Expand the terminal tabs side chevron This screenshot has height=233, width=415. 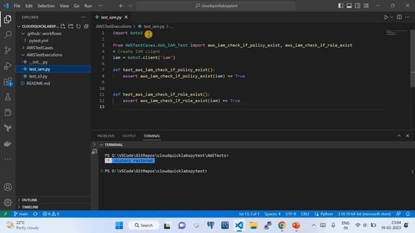click(94, 144)
